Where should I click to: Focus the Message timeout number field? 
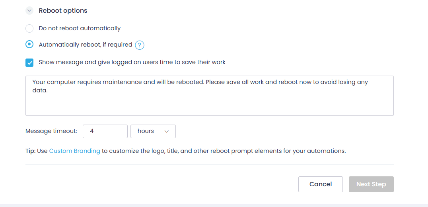pyautogui.click(x=105, y=131)
